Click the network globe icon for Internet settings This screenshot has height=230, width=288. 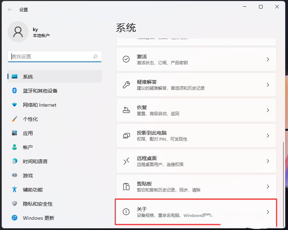15,105
